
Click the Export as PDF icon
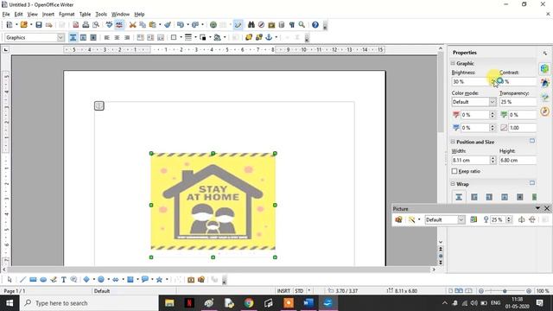coord(75,25)
